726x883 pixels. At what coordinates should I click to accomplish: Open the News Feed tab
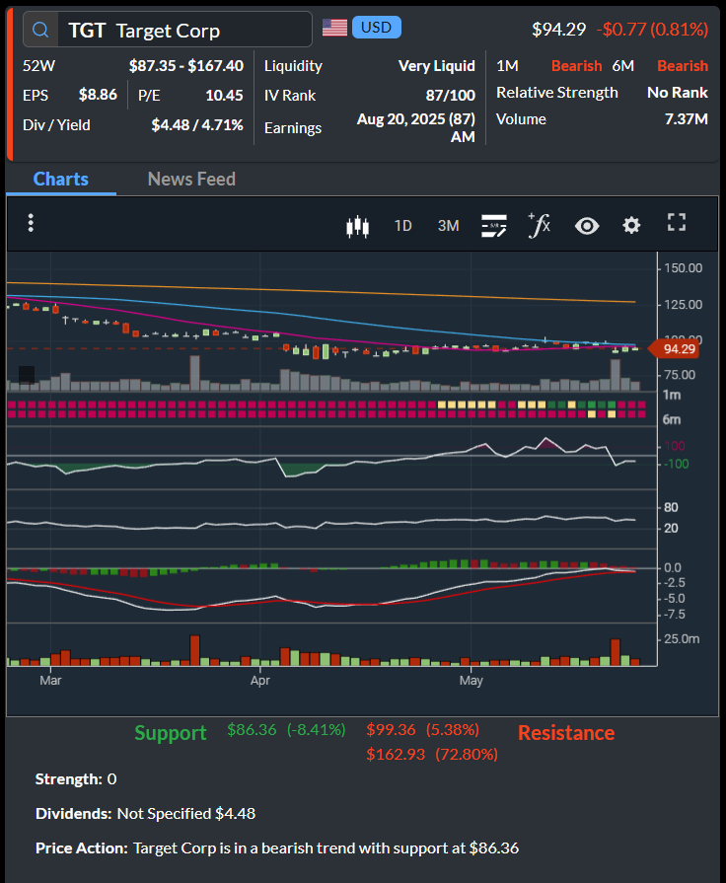pyautogui.click(x=191, y=180)
